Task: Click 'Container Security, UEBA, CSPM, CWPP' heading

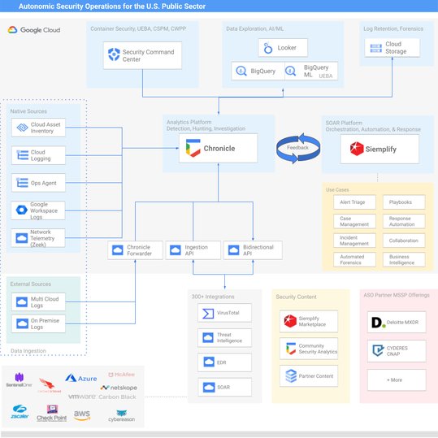Action: 138,28
